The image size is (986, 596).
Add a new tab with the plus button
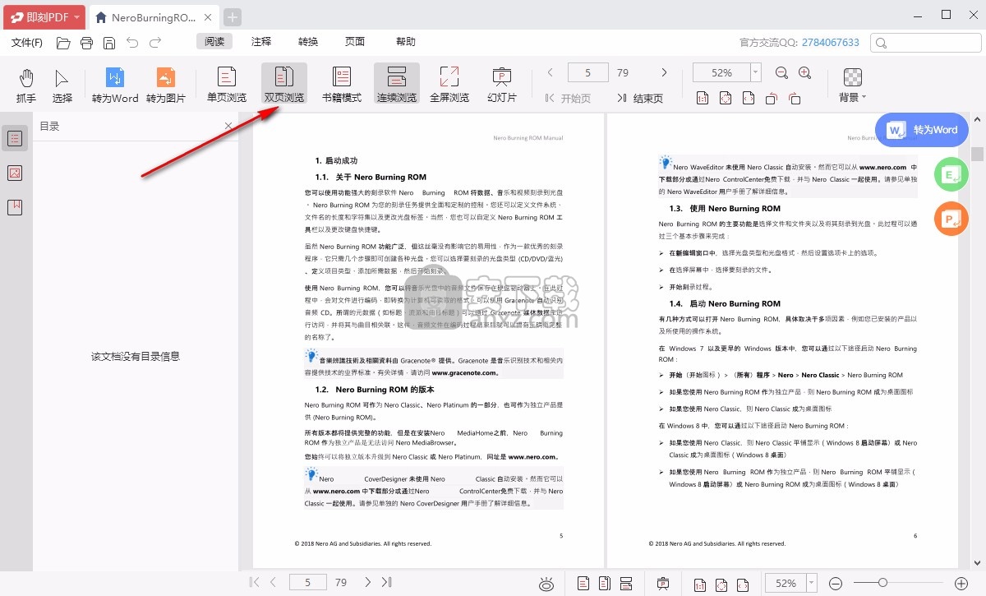coord(233,17)
